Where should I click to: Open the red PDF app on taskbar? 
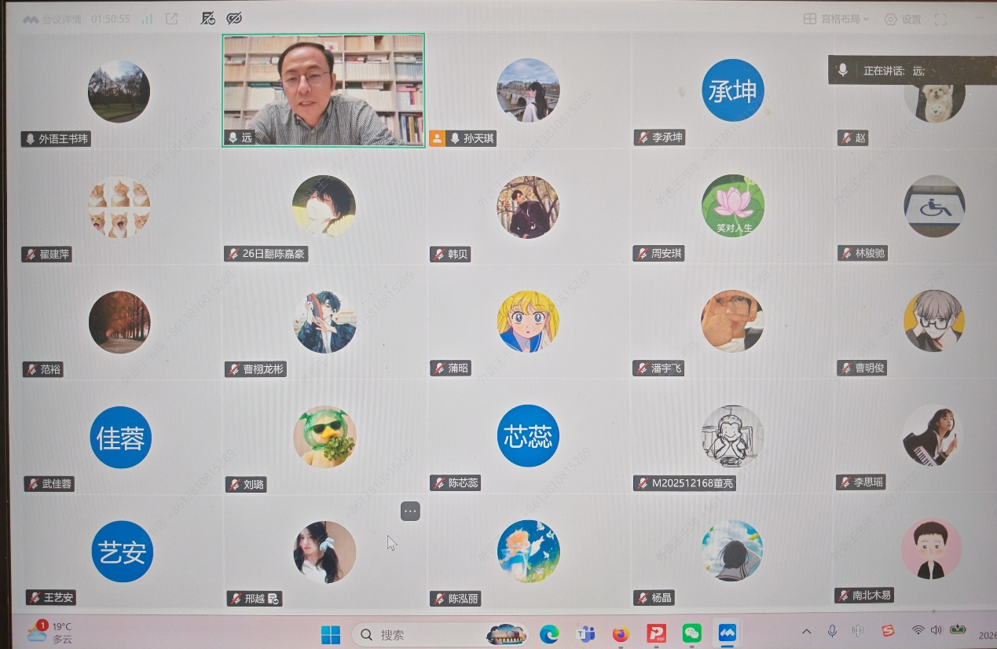[656, 633]
